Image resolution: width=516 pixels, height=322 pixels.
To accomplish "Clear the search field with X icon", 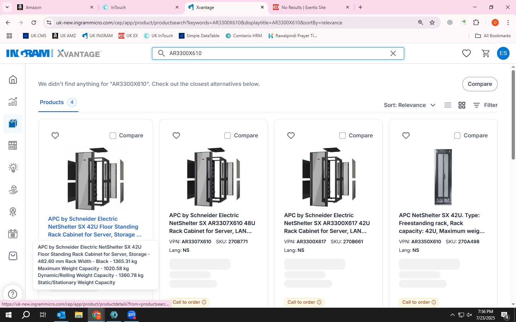I will point(393,53).
